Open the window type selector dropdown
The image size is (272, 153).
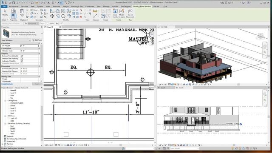[42, 34]
